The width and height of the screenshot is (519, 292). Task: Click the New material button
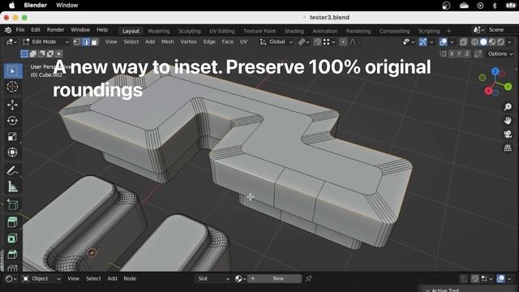click(x=276, y=279)
